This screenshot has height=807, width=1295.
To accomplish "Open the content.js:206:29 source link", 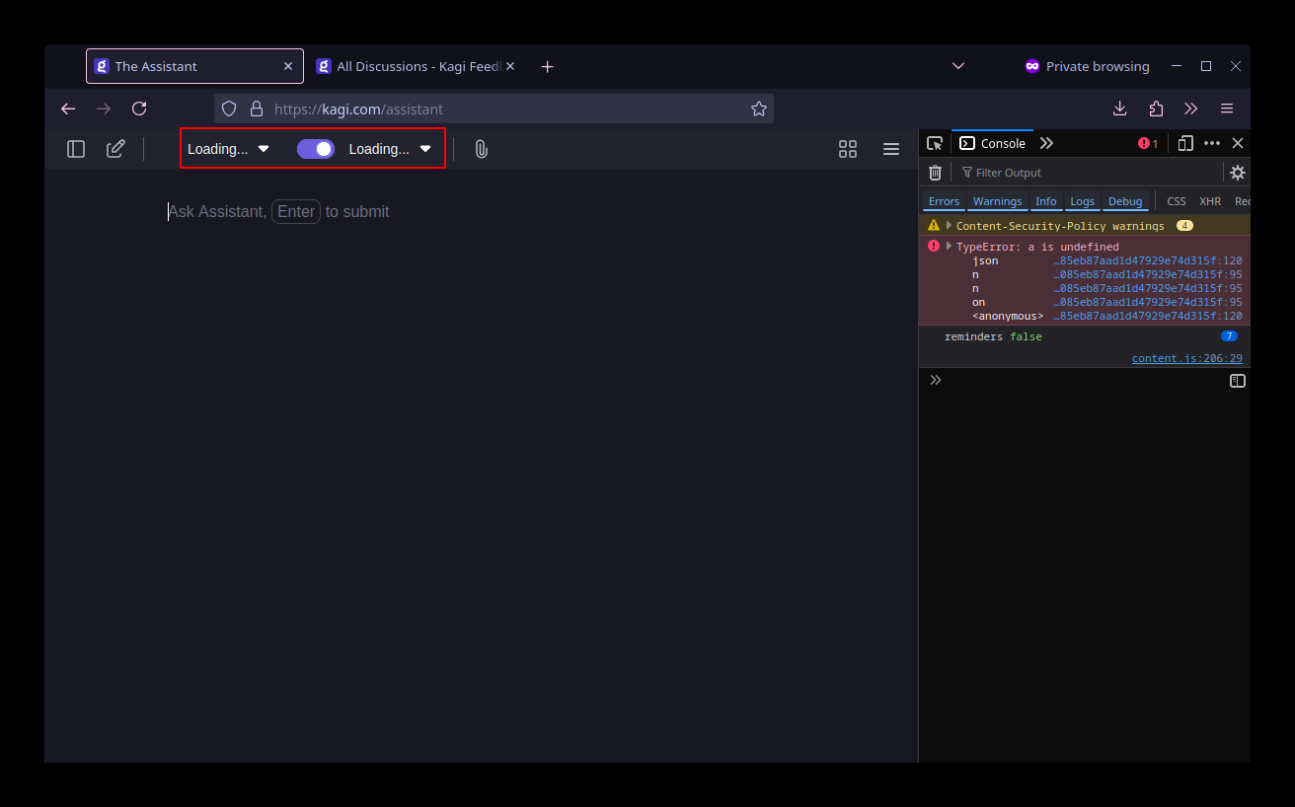I will point(1186,359).
